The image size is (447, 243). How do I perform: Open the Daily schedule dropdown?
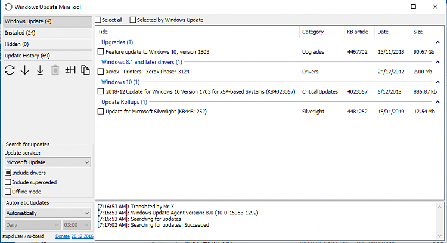(x=33, y=225)
